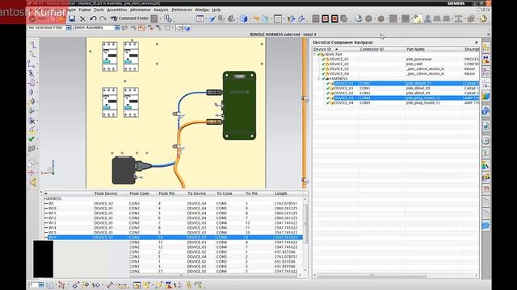517x290 pixels.
Task: Click the Save icon in the toolbar
Action: tap(72, 19)
